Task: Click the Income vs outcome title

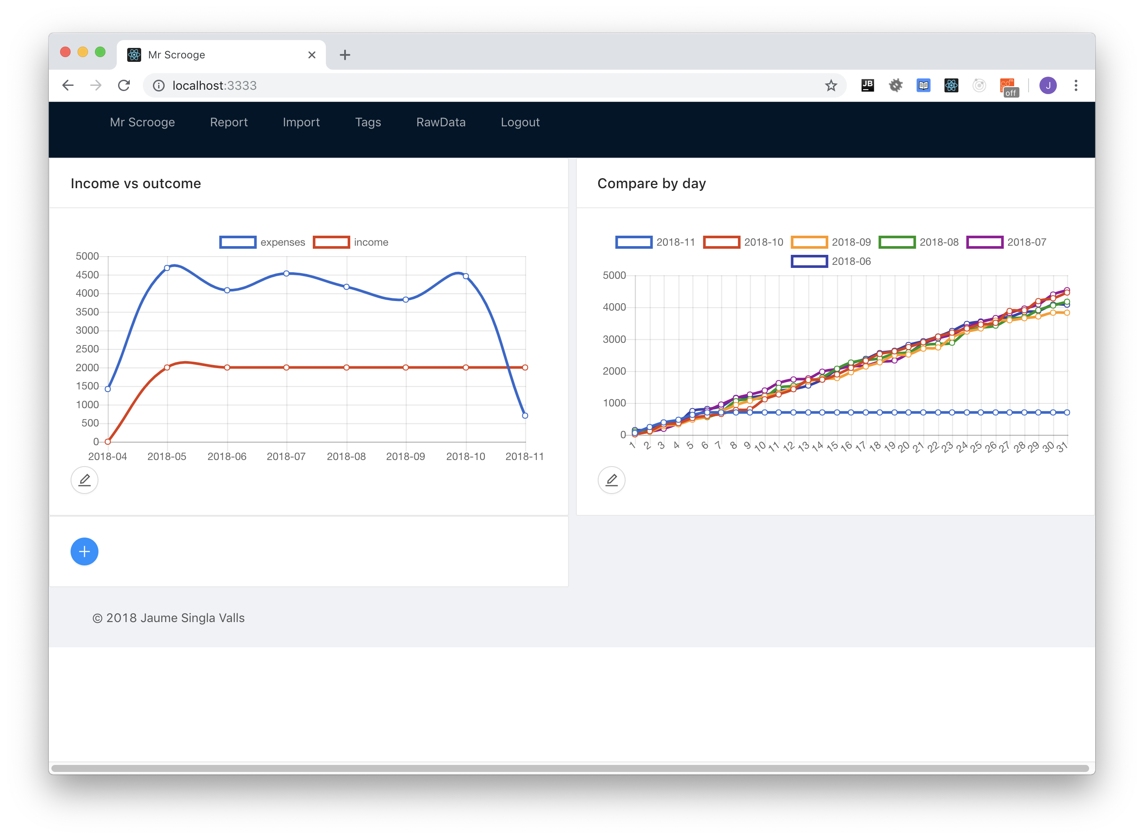Action: click(135, 183)
